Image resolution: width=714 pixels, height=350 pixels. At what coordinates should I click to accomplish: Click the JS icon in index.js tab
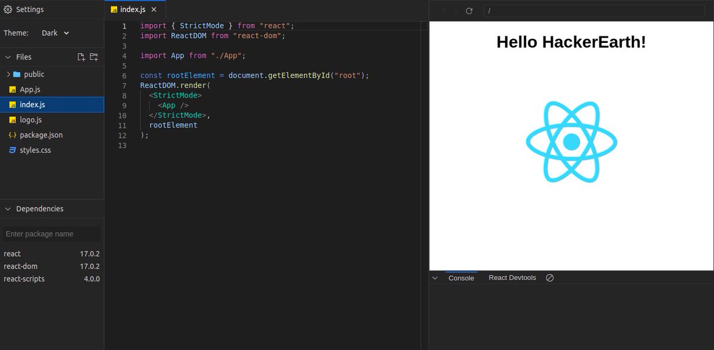pos(114,10)
